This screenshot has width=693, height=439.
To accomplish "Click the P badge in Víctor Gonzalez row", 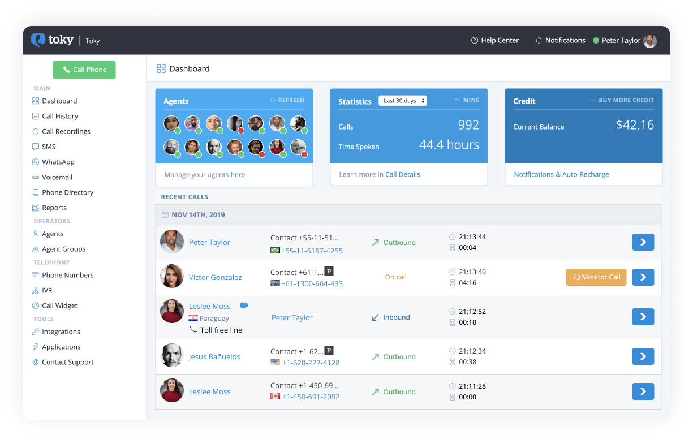I will tap(329, 271).
